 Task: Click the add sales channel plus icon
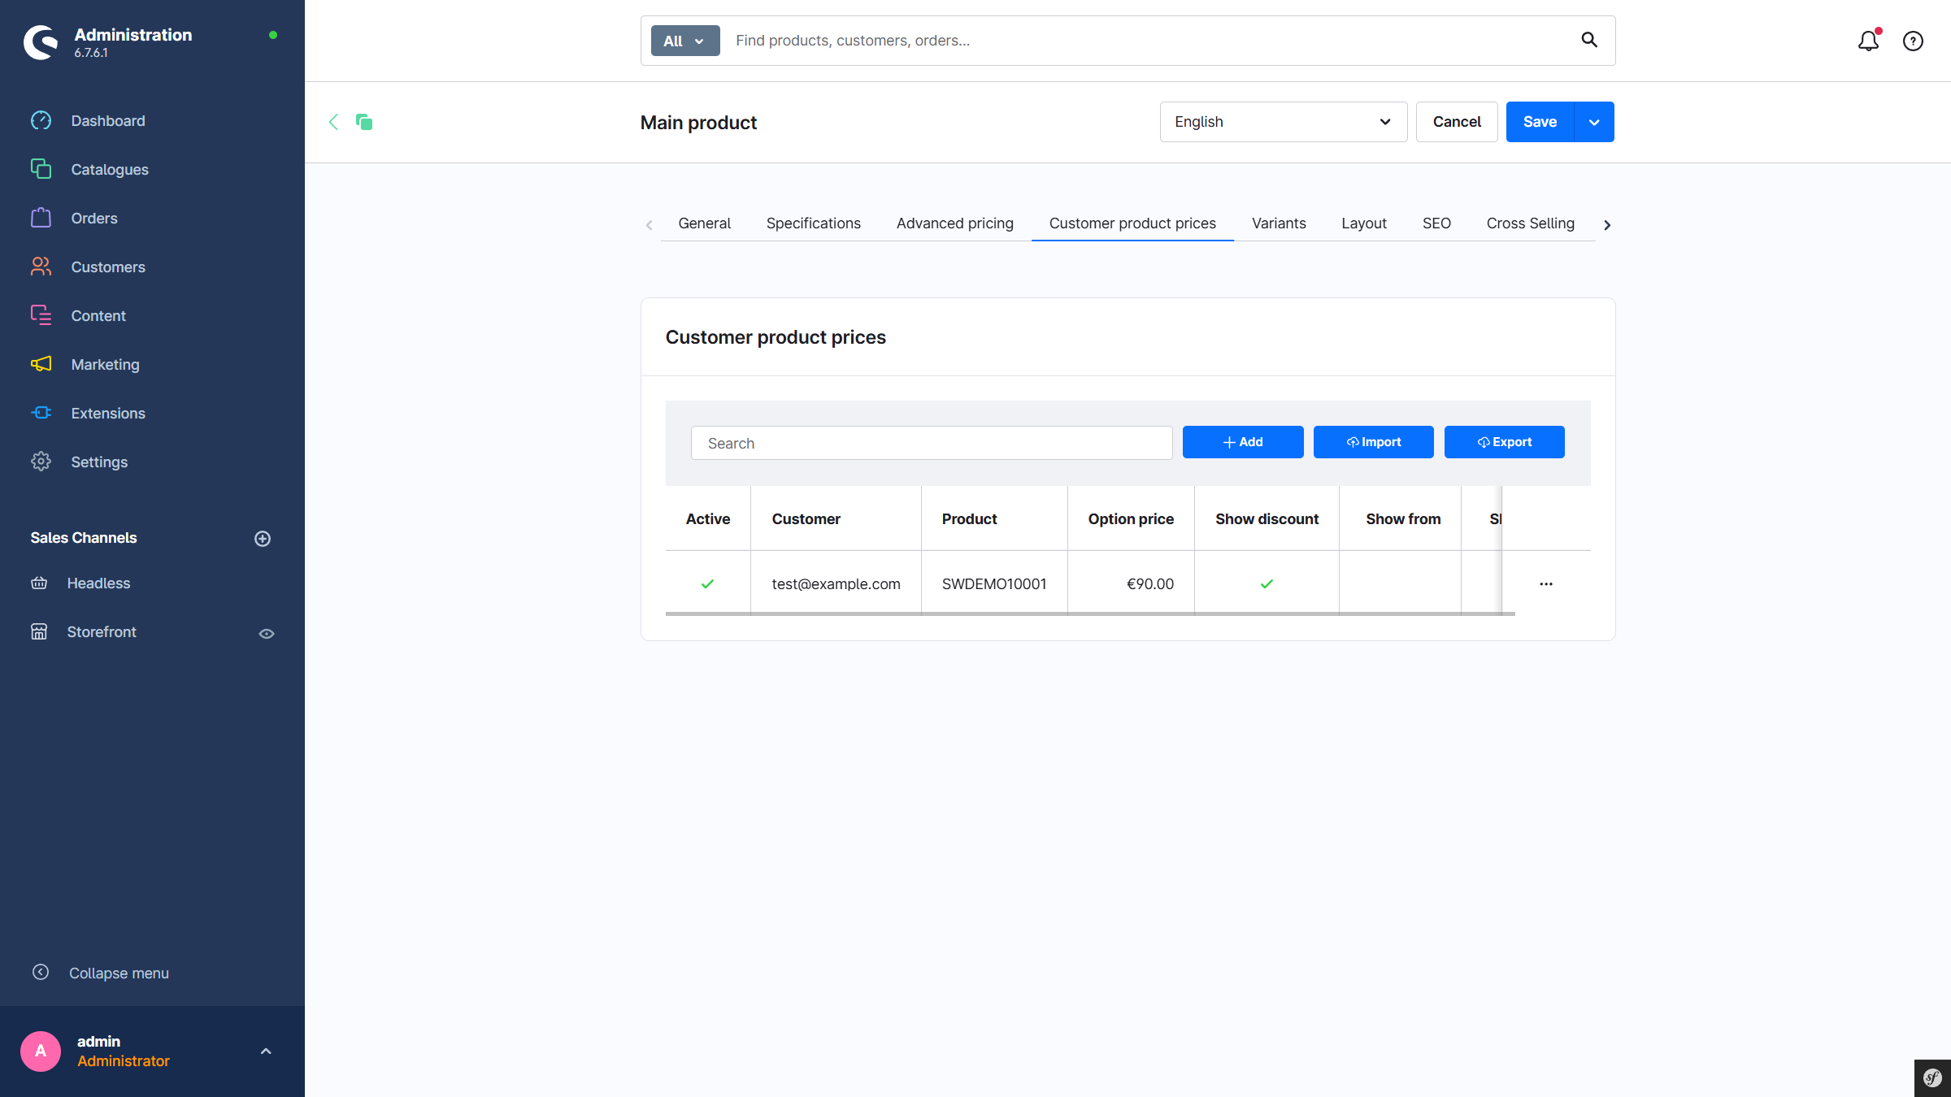point(263,539)
